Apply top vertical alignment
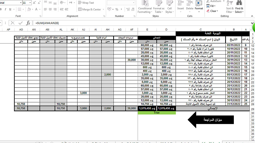The height and width of the screenshot is (143, 255). [46, 3]
